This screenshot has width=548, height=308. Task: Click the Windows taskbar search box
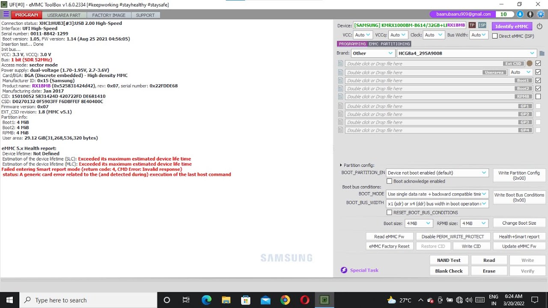89,300
